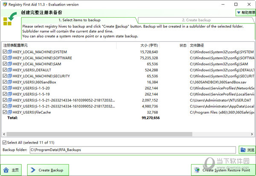256x176 pixels.
Task: Click Create System Restore Point button
Action: pos(223,170)
